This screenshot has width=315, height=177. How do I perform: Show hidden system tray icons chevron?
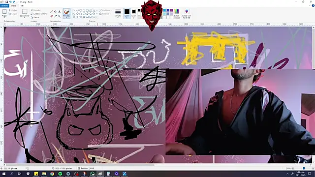pyautogui.click(x=287, y=174)
